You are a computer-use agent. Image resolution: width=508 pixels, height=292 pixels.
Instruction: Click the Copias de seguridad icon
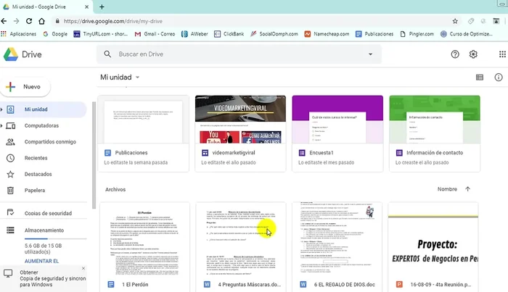10,212
